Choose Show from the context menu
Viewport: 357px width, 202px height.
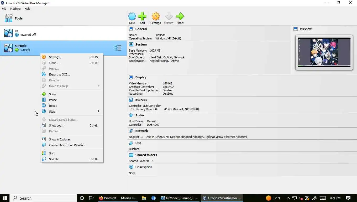tap(72, 94)
